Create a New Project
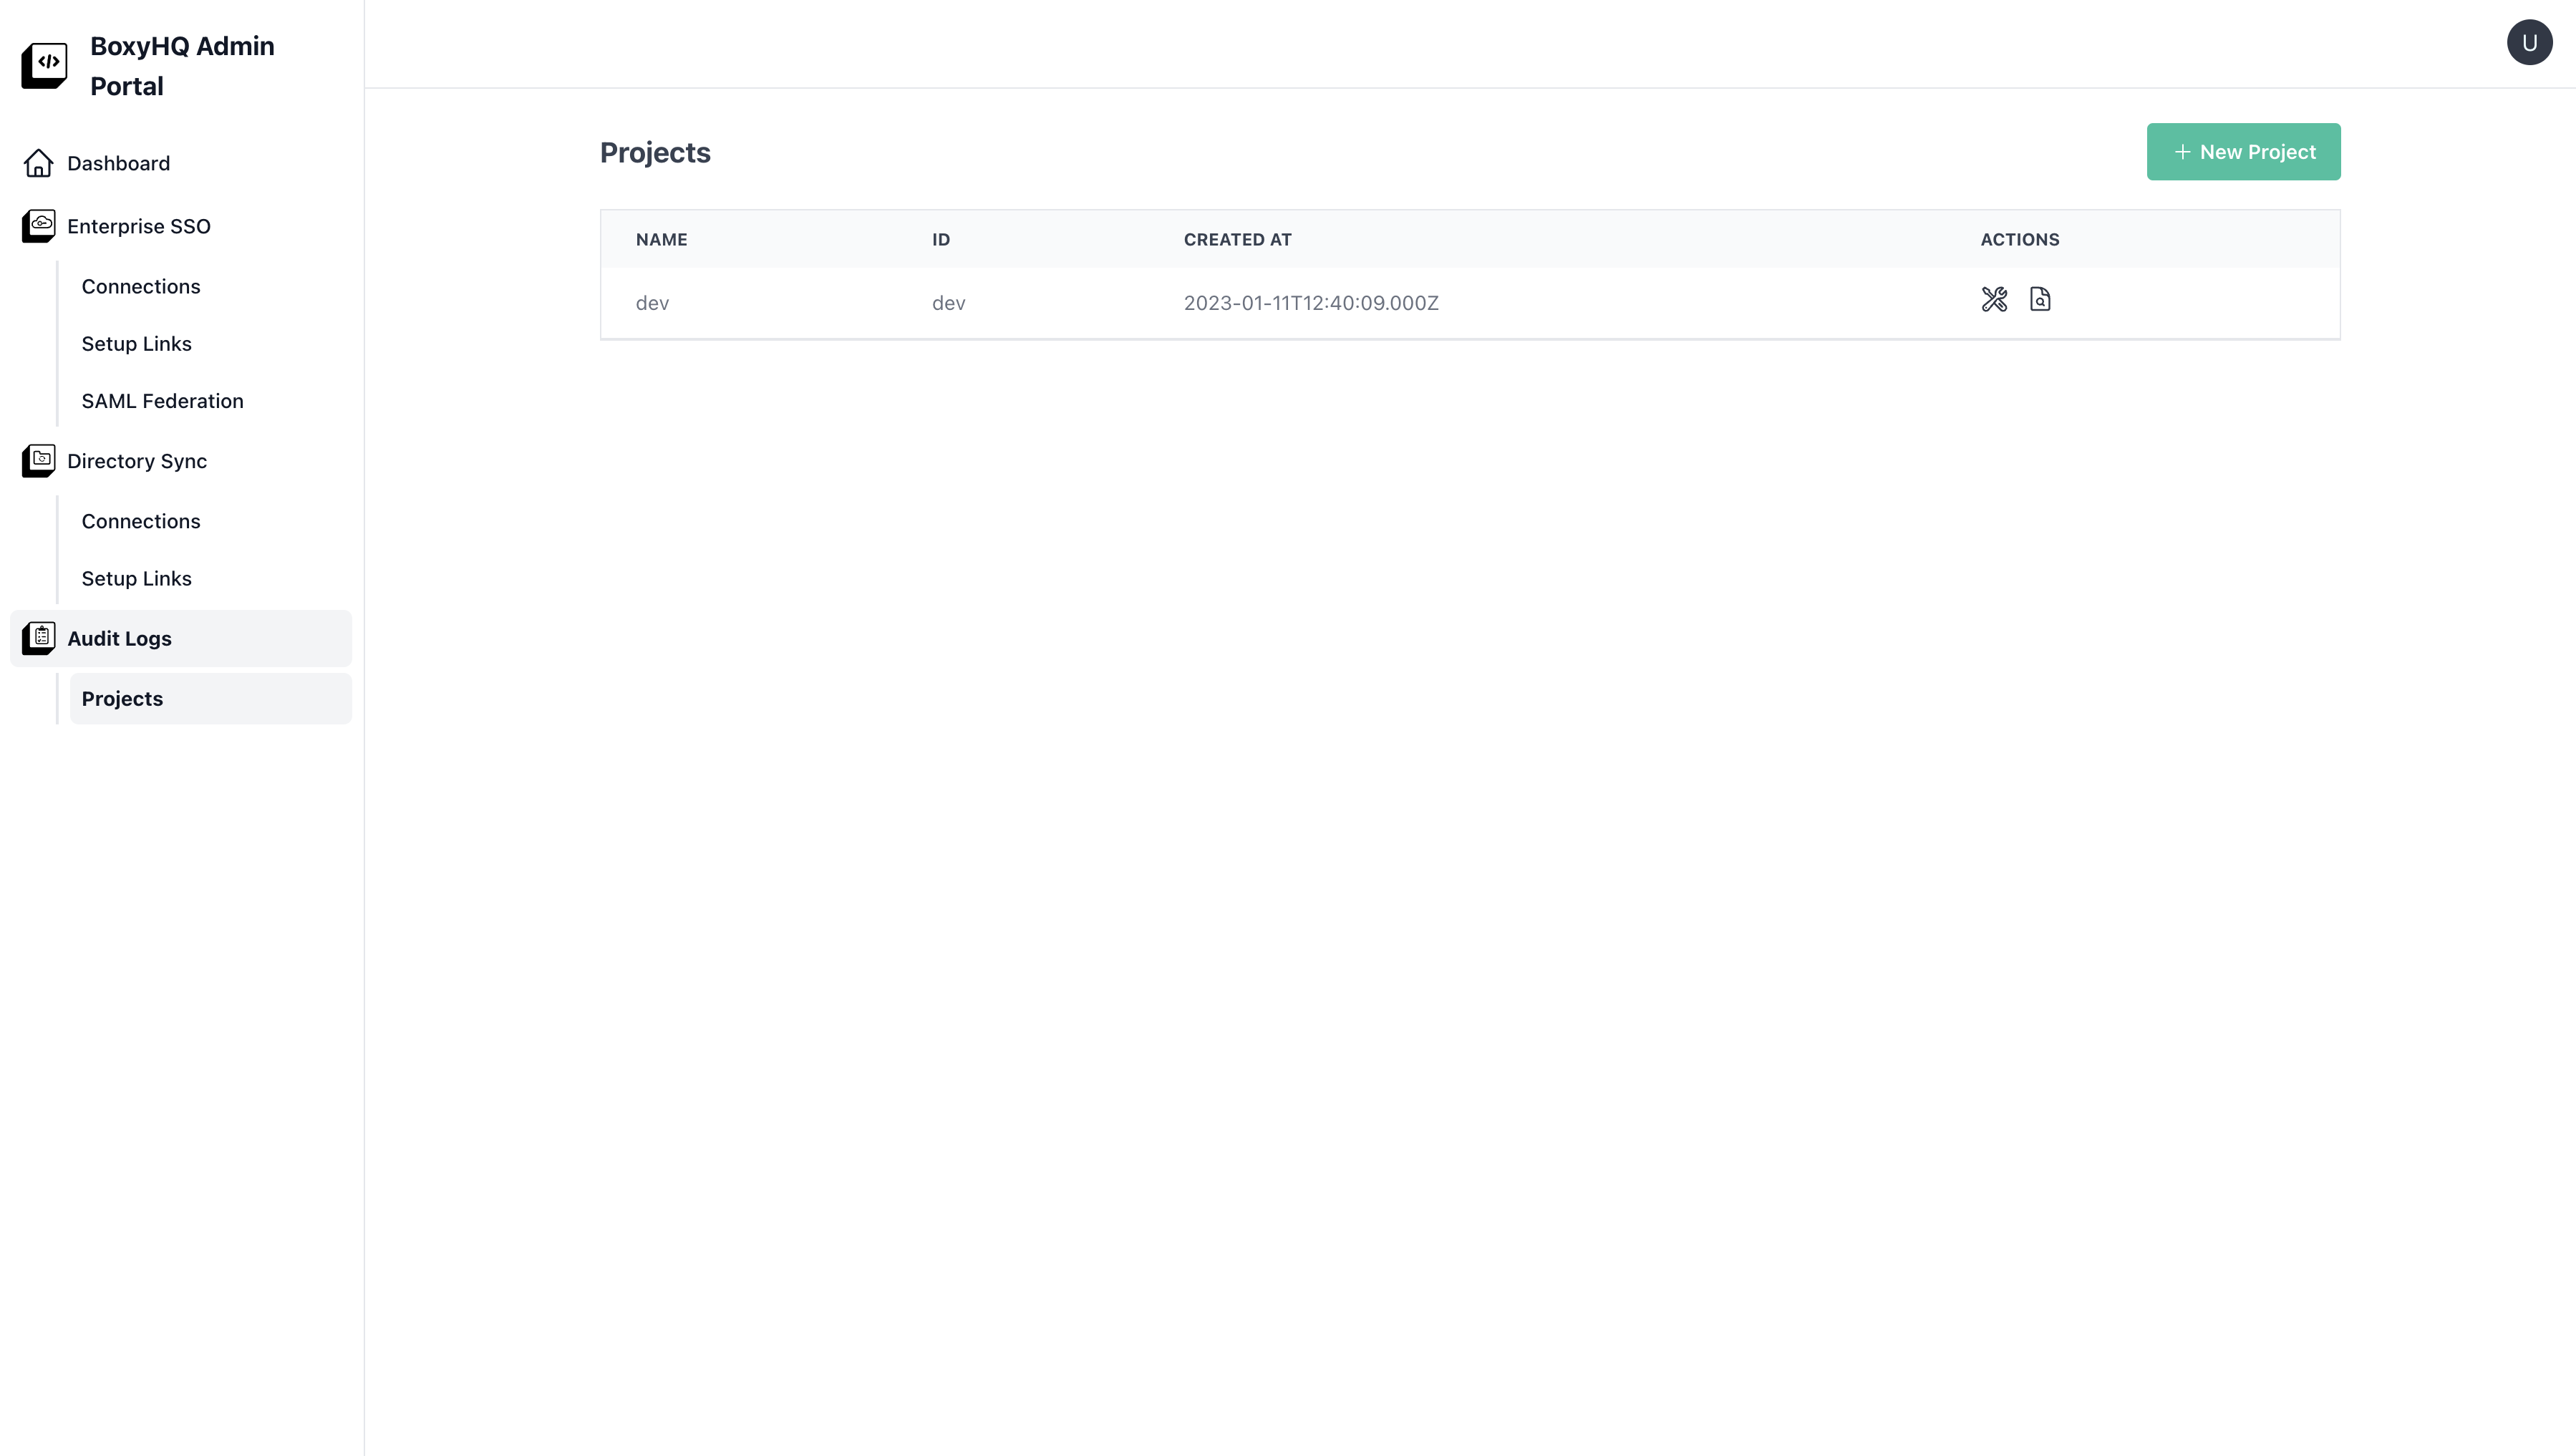Image resolution: width=2576 pixels, height=1456 pixels. click(x=2243, y=152)
